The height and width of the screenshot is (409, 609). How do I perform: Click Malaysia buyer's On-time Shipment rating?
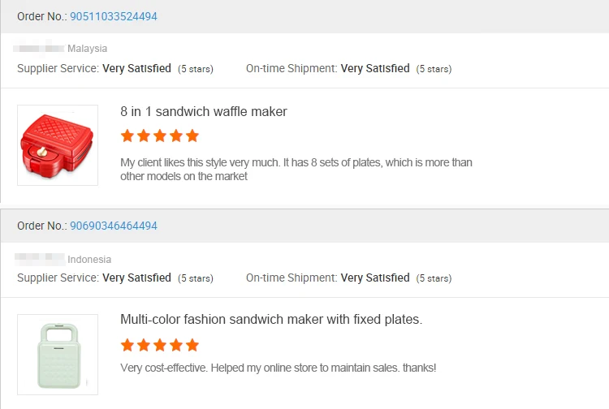coord(375,69)
